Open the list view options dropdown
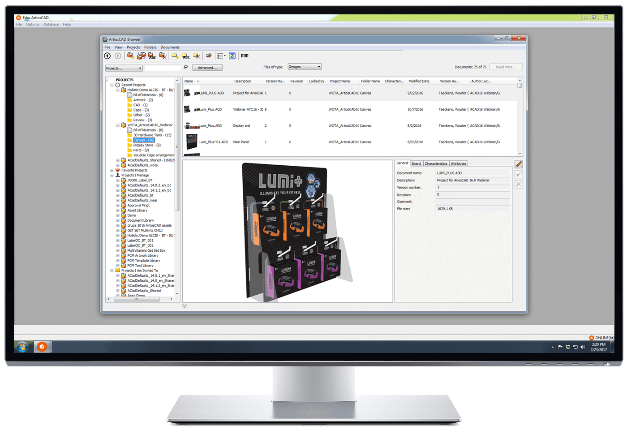Image resolution: width=627 pixels, height=430 pixels. click(221, 56)
